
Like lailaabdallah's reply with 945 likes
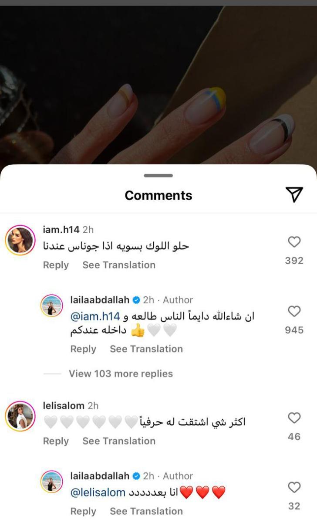click(294, 311)
